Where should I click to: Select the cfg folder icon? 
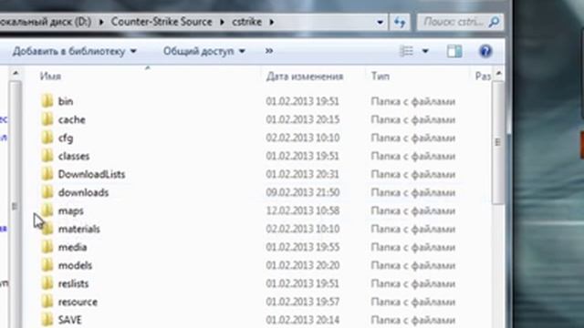(47, 138)
